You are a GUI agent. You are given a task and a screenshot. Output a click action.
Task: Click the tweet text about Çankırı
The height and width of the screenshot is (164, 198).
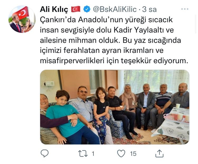click(x=114, y=40)
